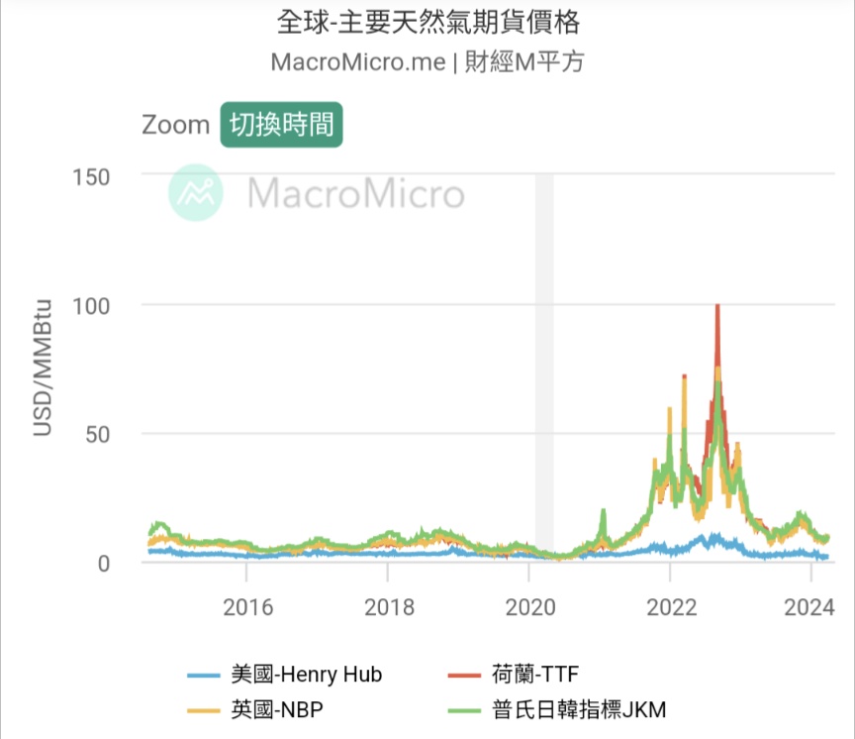Click the chart title 全球-主要天然氣期貨價格
The width and height of the screenshot is (855, 739).
(x=427, y=22)
